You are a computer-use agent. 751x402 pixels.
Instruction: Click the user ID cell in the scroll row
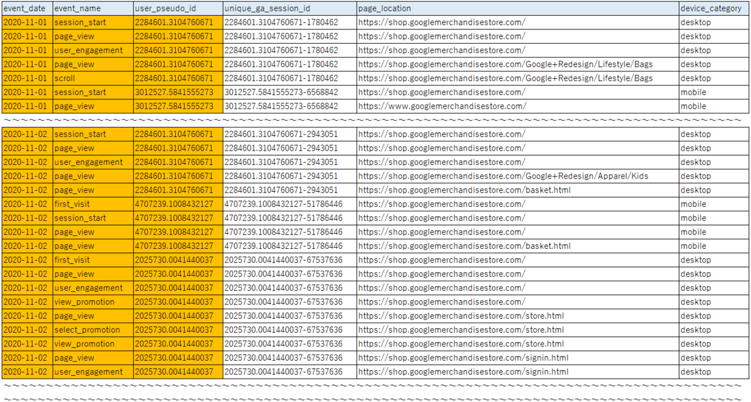pyautogui.click(x=178, y=78)
